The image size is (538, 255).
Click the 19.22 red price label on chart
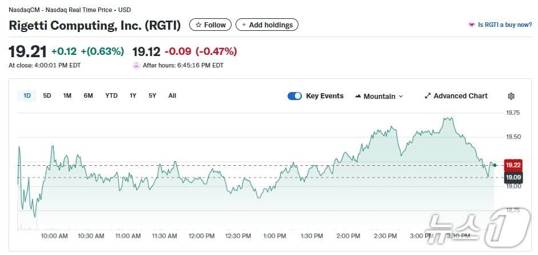pyautogui.click(x=513, y=165)
